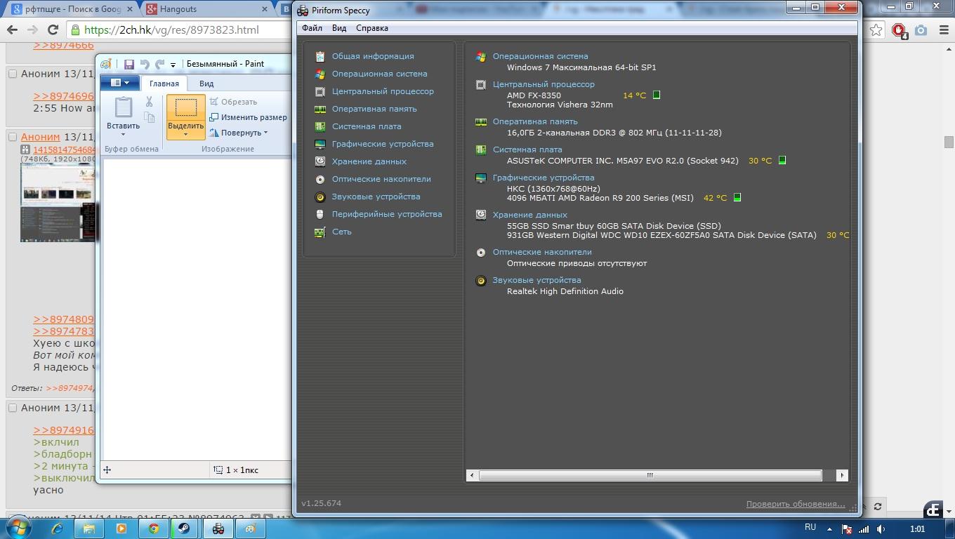Image resolution: width=955 pixels, height=539 pixels.
Task: Open Chrome hamburger menu
Action: (x=942, y=30)
